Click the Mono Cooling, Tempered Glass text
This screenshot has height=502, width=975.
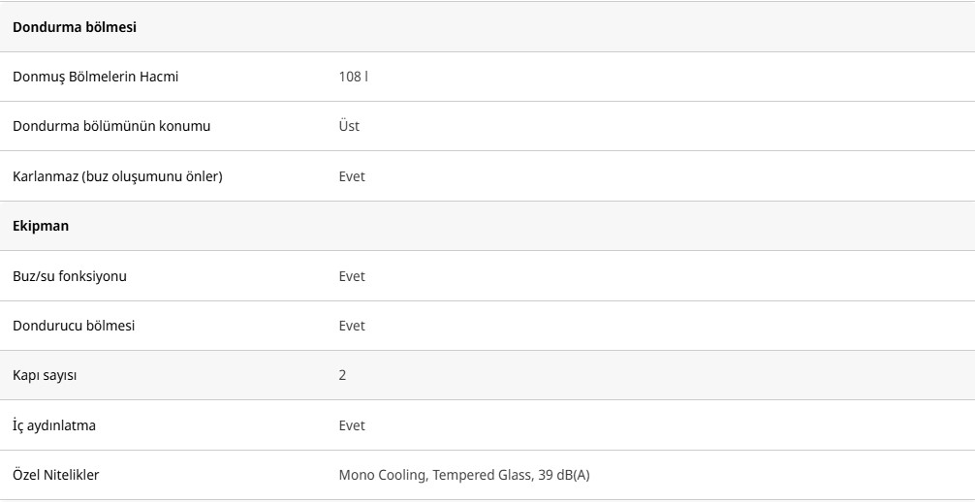(x=434, y=475)
